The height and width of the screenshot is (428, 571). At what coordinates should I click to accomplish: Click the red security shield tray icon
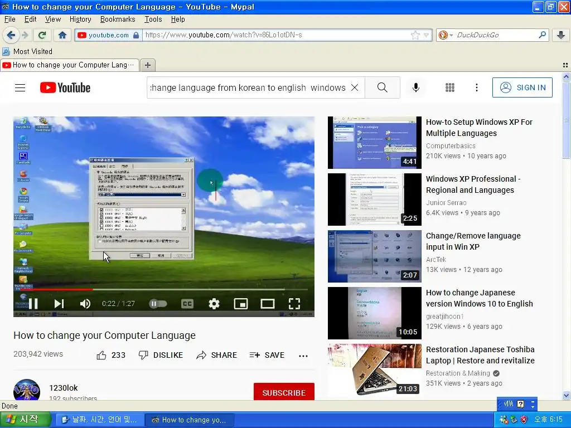(x=524, y=420)
